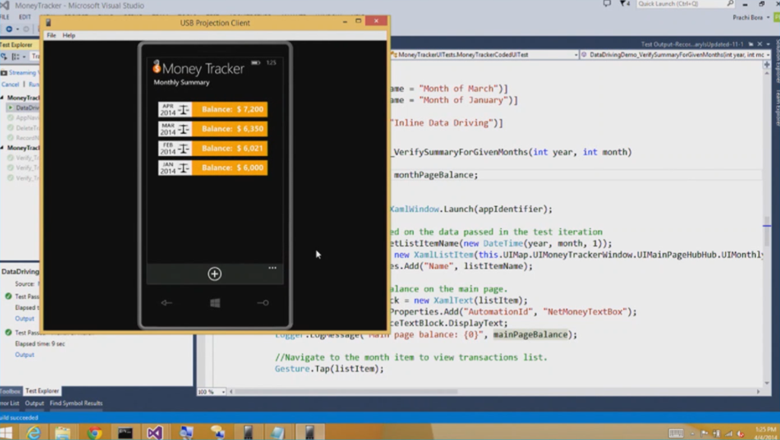
Task: Open the Navigate Backward history dropdown arrow
Action: pos(18,29)
